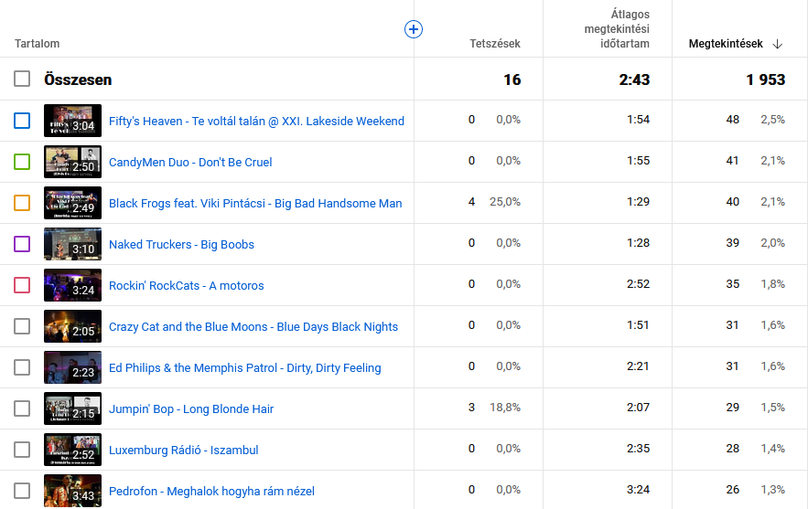Sort by the Tetszések column header
Viewport: 808px width, 509px height.
point(494,44)
